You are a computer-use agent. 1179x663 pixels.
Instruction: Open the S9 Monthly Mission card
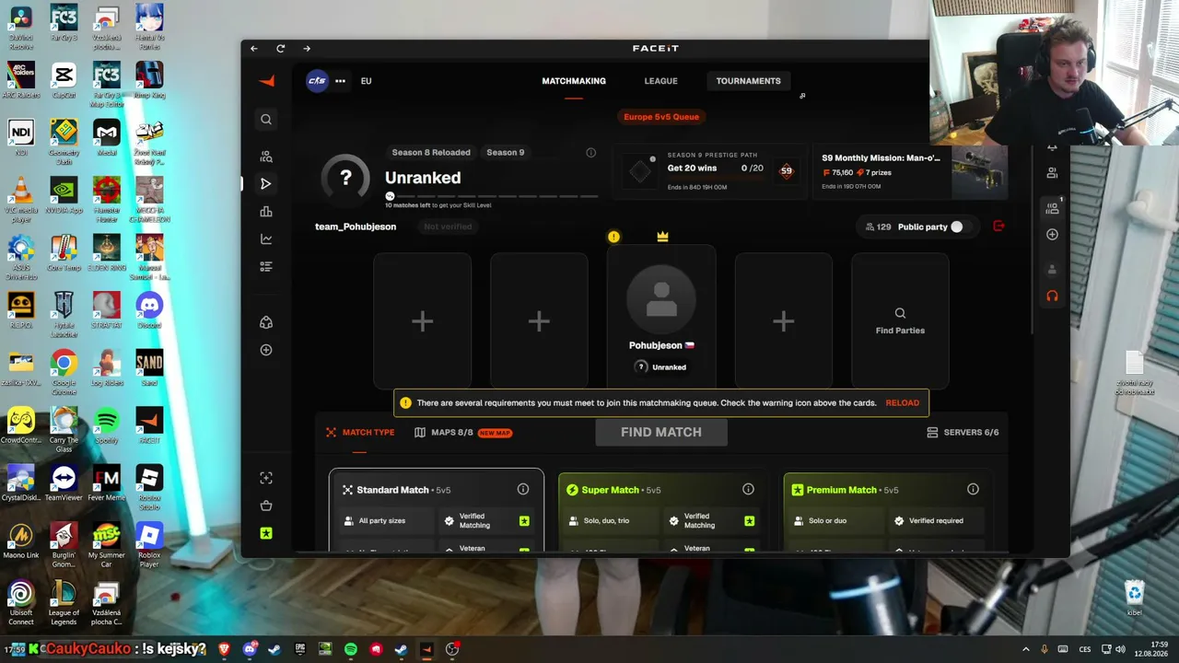909,170
